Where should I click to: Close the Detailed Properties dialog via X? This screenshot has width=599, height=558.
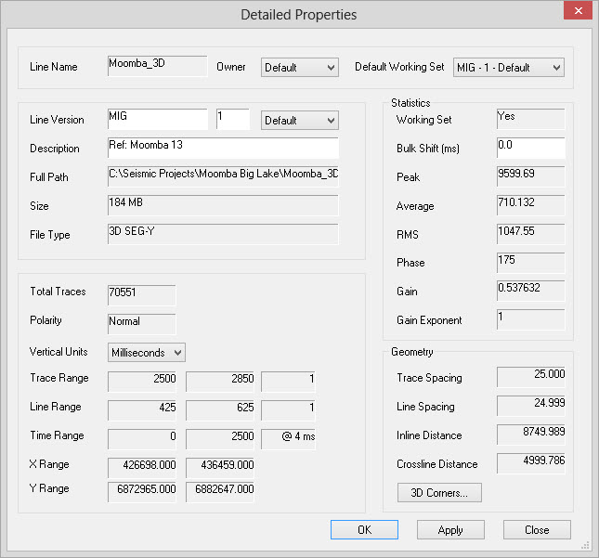pos(576,12)
